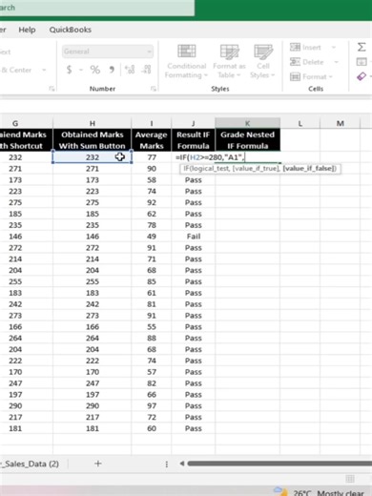Image resolution: width=372 pixels, height=496 pixels.
Task: Expand the Insert cells dropdown arrow
Action: coord(334,48)
